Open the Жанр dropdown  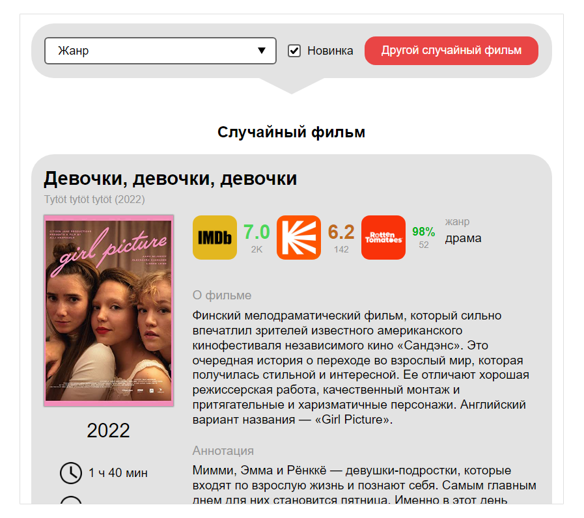160,51
